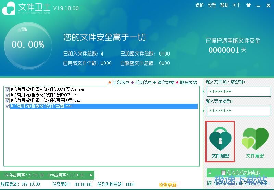
Task: Click the 检查更新 link
Action: [167, 185]
